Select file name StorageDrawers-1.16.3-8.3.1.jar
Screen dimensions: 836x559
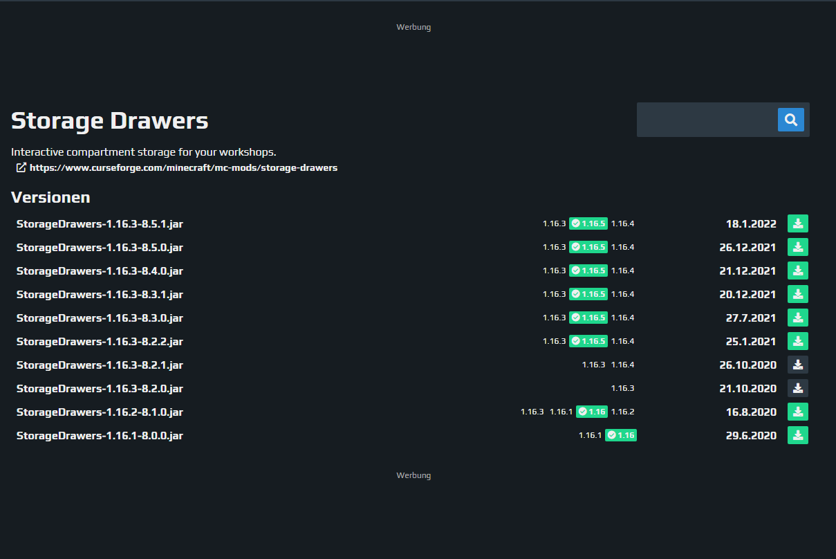(100, 294)
